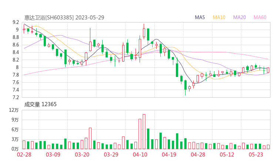Click the 成交量 12365 volume label
The height and width of the screenshot is (163, 274).
point(40,104)
